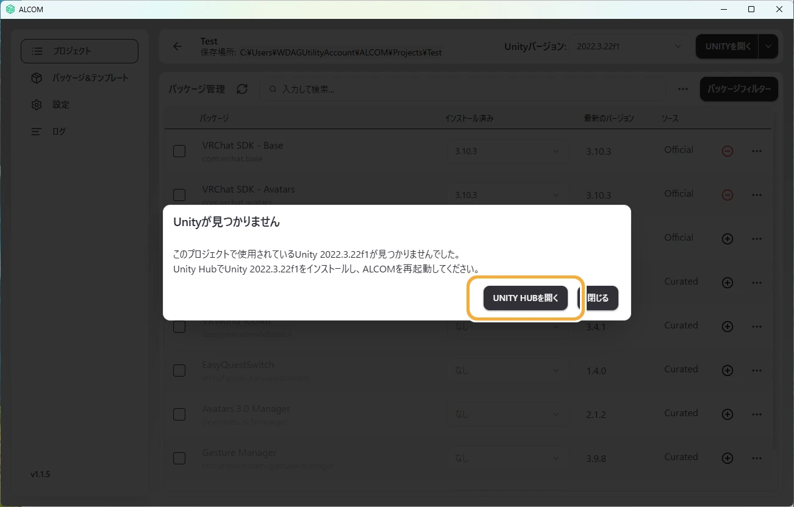
Task: Open the more-options dots for VRChat SDK - Avatars
Action: (757, 195)
